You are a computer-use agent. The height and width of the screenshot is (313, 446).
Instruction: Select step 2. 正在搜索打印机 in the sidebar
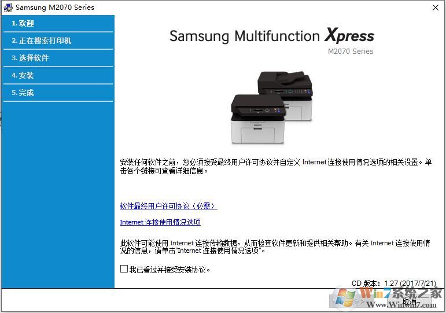(58, 40)
